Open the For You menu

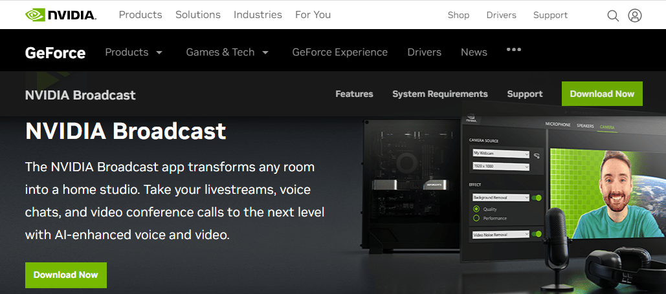313,15
